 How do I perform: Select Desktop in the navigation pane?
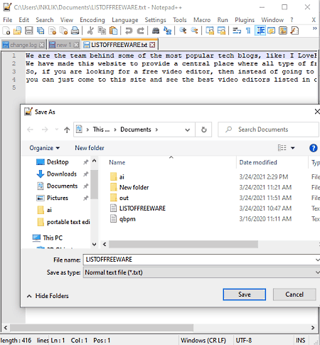coord(58,162)
